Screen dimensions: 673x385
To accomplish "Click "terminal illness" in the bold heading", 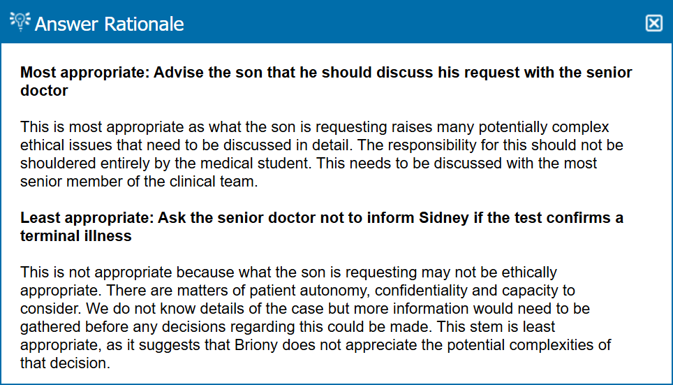I will coord(76,236).
